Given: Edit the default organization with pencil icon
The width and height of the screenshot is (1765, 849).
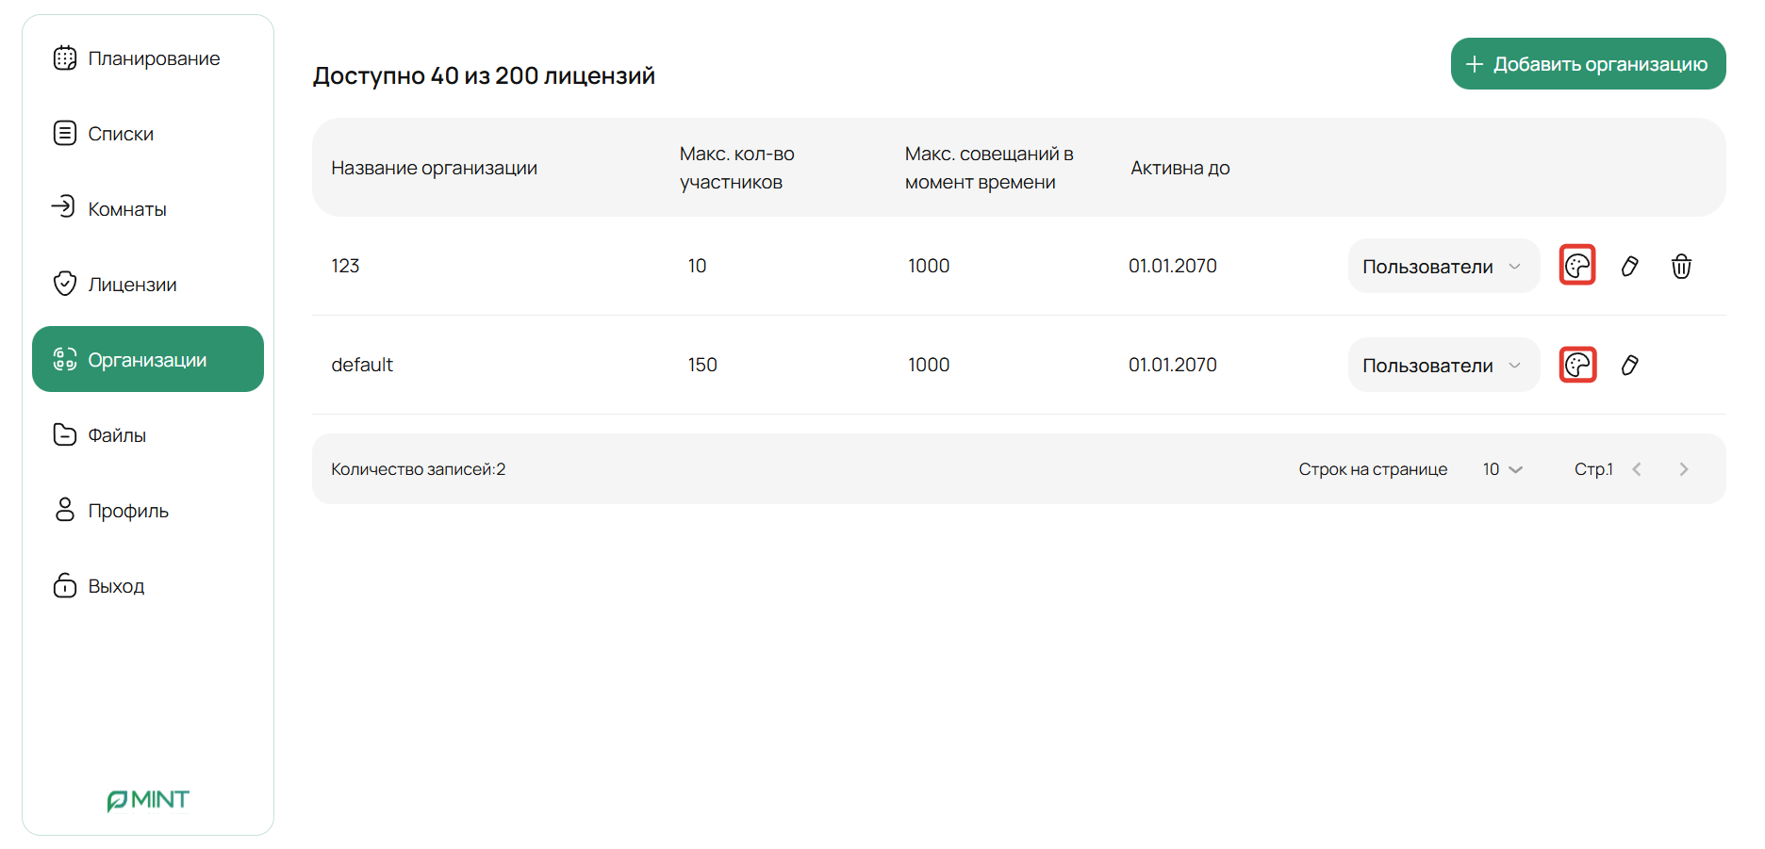Looking at the screenshot, I should [x=1629, y=366].
